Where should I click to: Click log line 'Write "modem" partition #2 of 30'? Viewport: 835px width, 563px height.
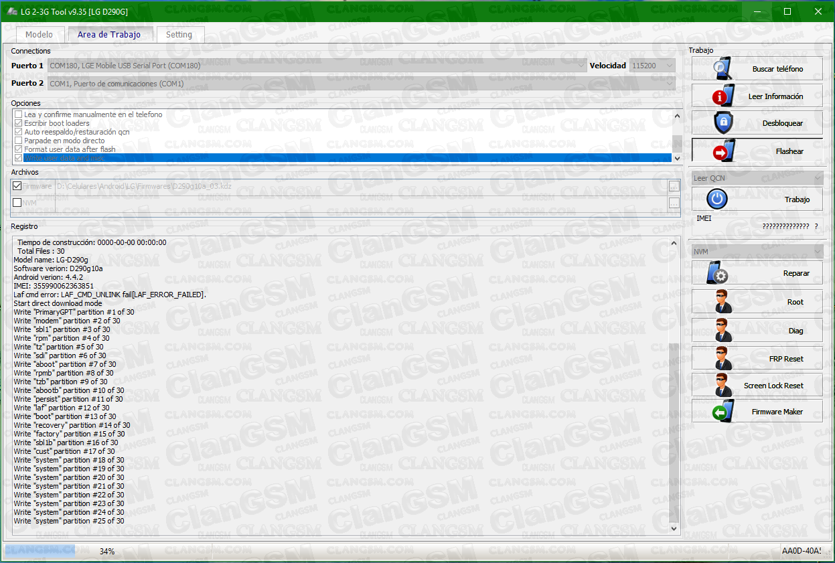tap(67, 321)
